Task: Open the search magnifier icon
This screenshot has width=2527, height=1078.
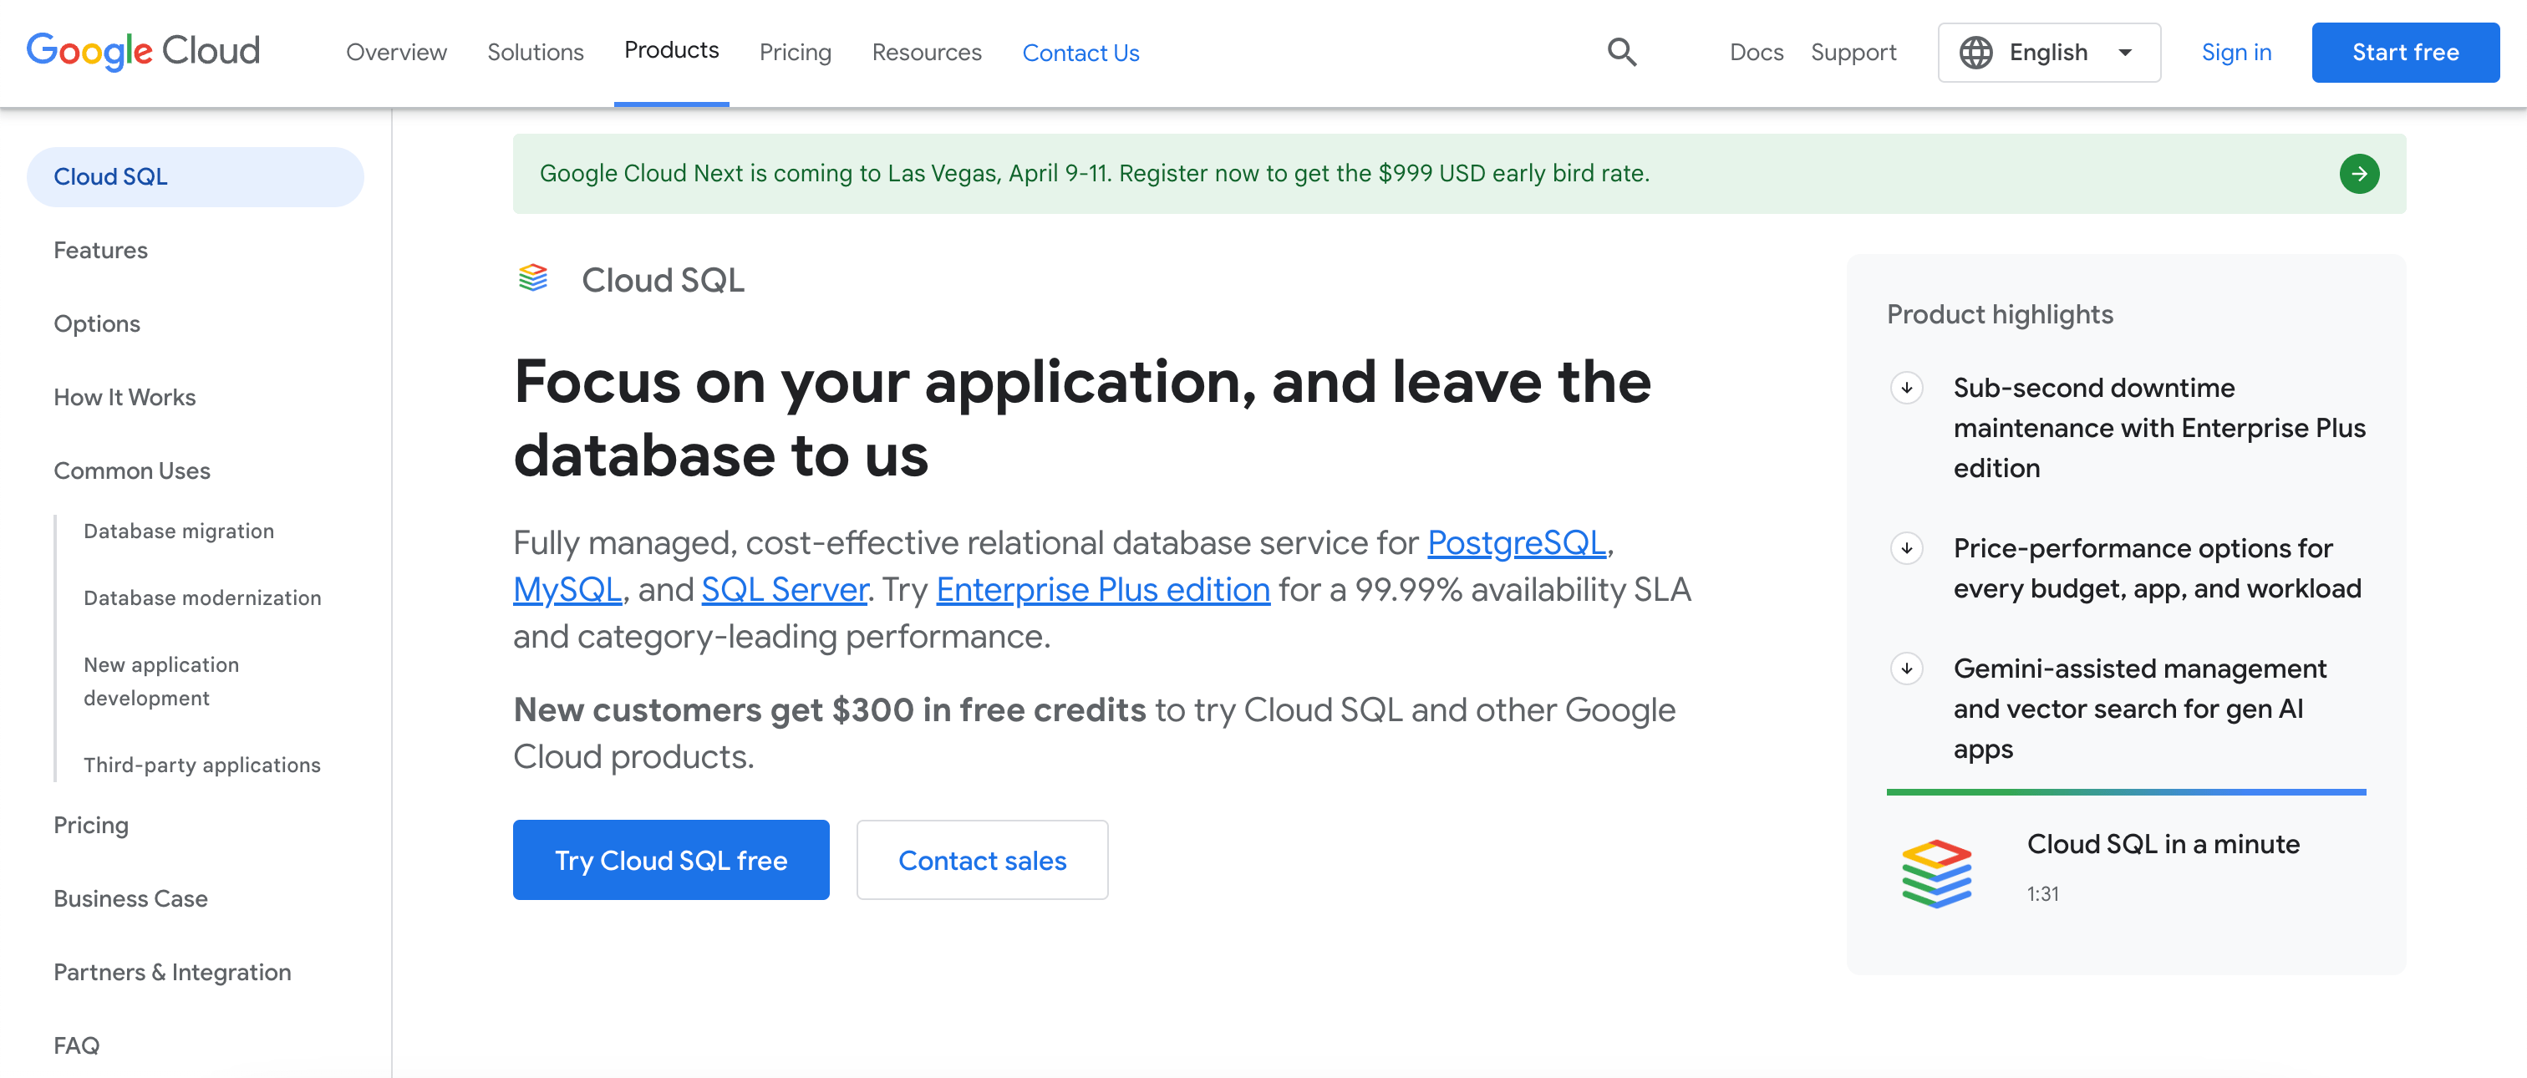Action: coord(1621,52)
